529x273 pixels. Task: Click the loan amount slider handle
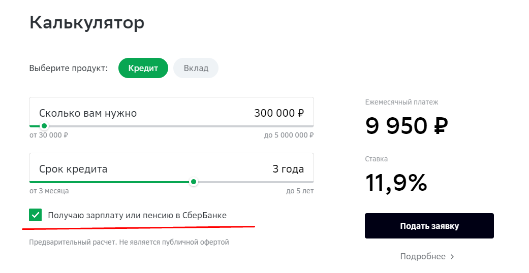[x=44, y=126]
